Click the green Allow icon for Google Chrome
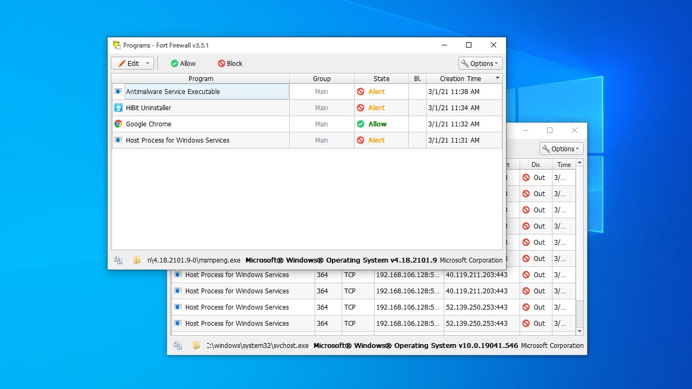The image size is (692, 389). coord(361,124)
